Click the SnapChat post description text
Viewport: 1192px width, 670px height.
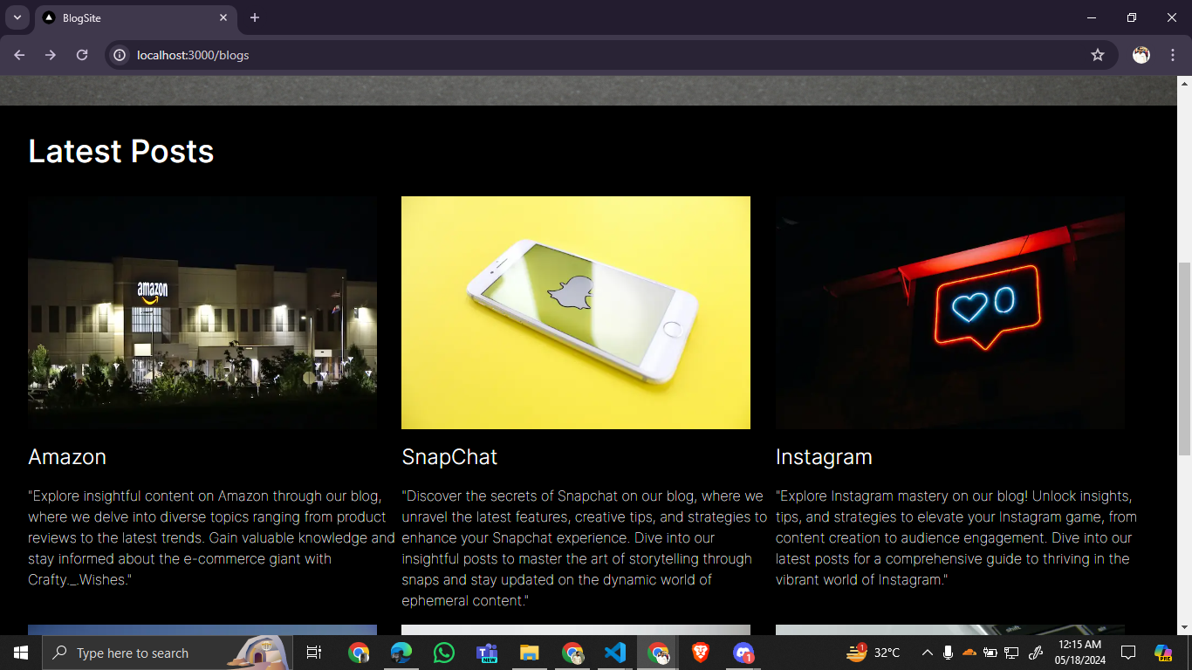click(585, 548)
